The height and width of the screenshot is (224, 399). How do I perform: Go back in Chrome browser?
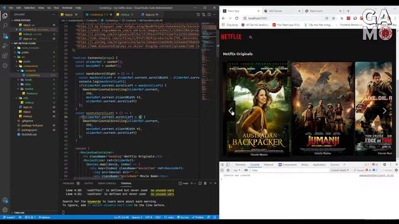[x=223, y=18]
